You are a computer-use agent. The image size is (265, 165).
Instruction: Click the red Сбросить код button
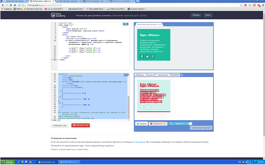pyautogui.click(x=80, y=125)
